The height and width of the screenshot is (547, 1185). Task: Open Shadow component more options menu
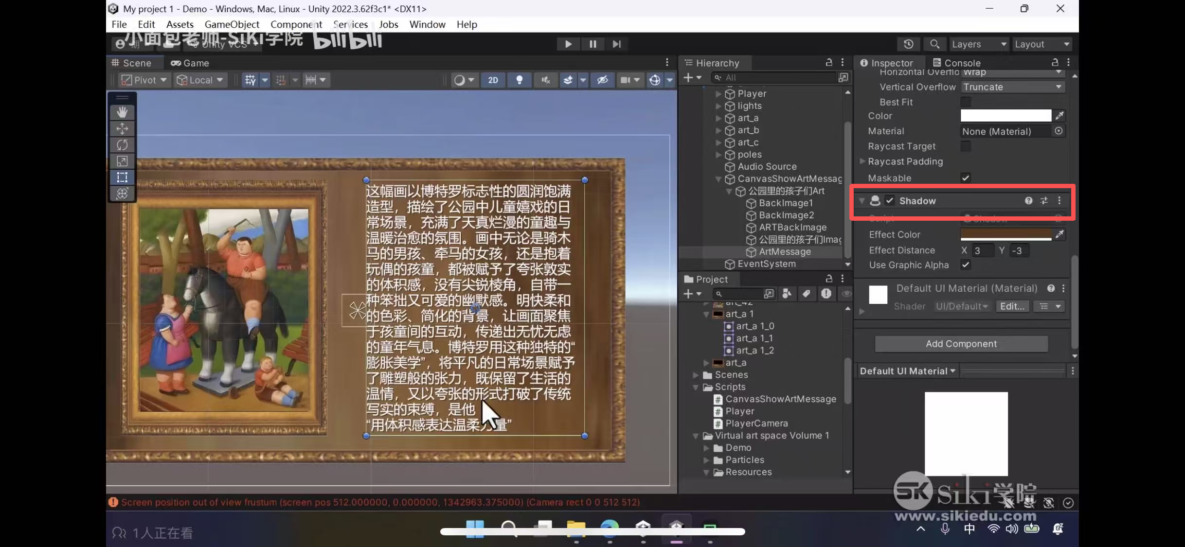pos(1059,201)
